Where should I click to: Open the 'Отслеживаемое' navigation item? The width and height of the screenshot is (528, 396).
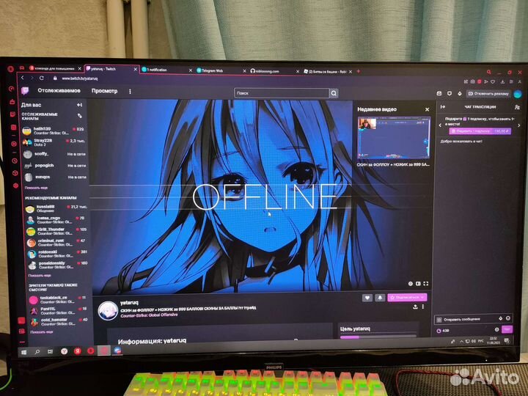[x=59, y=91]
